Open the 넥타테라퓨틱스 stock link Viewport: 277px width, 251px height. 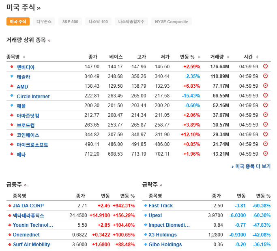click(x=28, y=215)
